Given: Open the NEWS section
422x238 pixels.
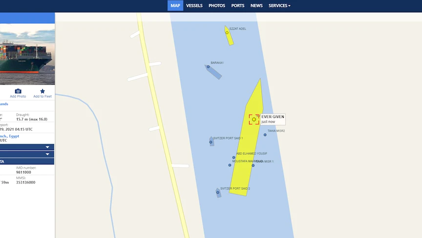Looking at the screenshot, I should (x=256, y=6).
